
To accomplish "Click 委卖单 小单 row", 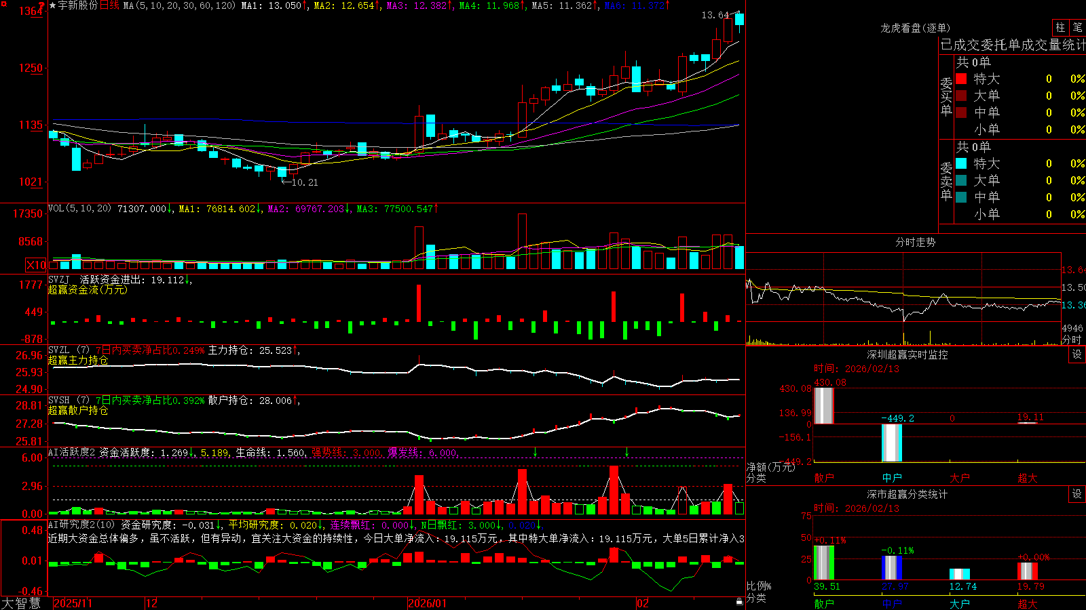I will [x=1020, y=214].
